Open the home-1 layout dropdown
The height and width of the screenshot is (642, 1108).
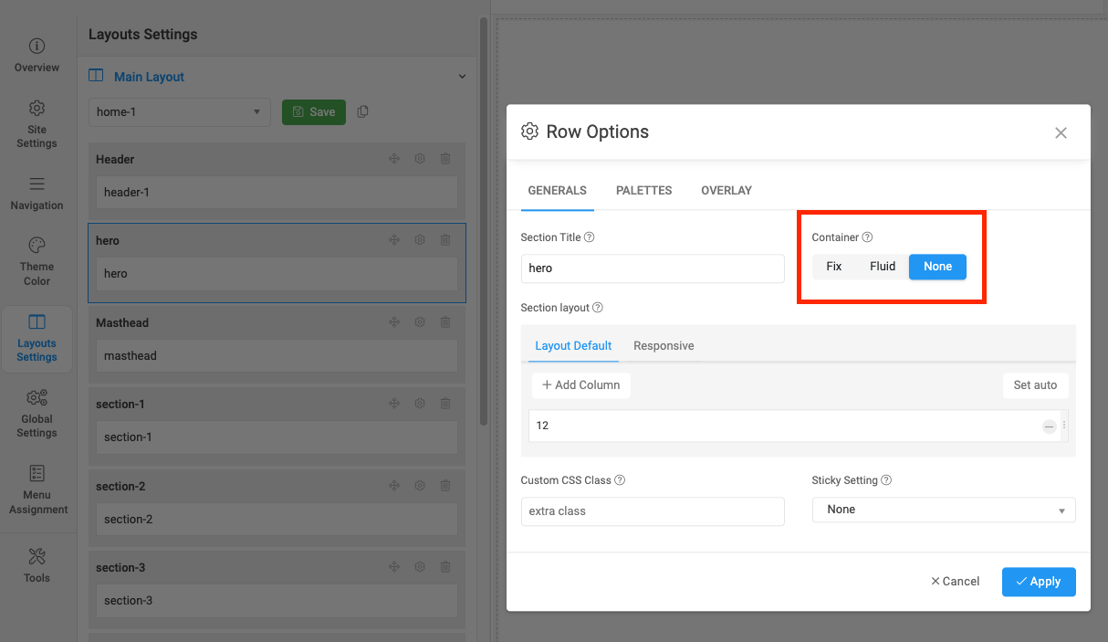(x=180, y=112)
